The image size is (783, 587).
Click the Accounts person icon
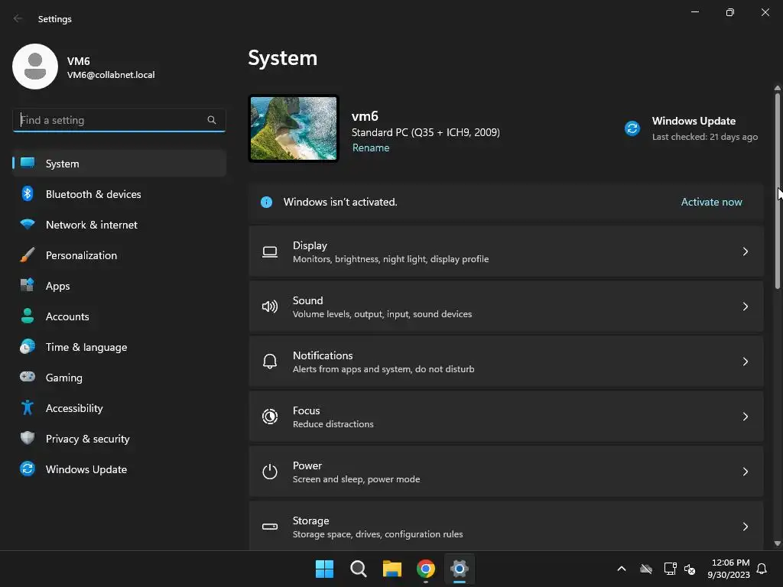[28, 316]
